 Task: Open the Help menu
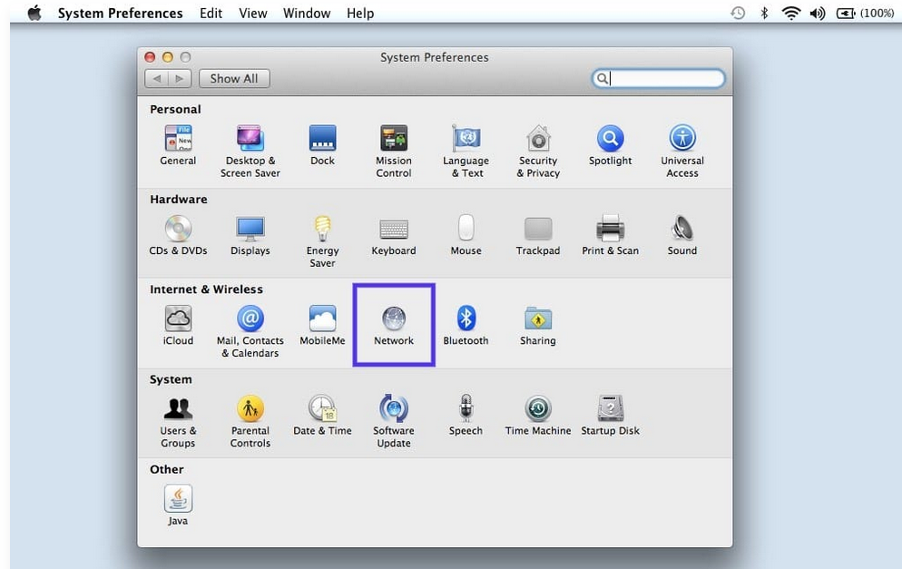coord(360,13)
